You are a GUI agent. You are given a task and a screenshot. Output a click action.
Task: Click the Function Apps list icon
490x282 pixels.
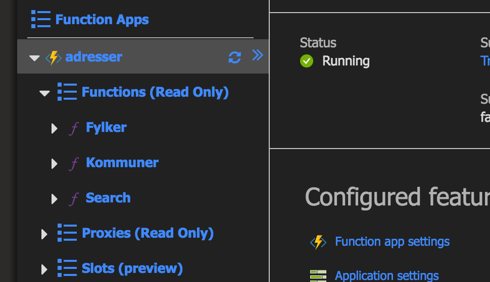[x=40, y=20]
